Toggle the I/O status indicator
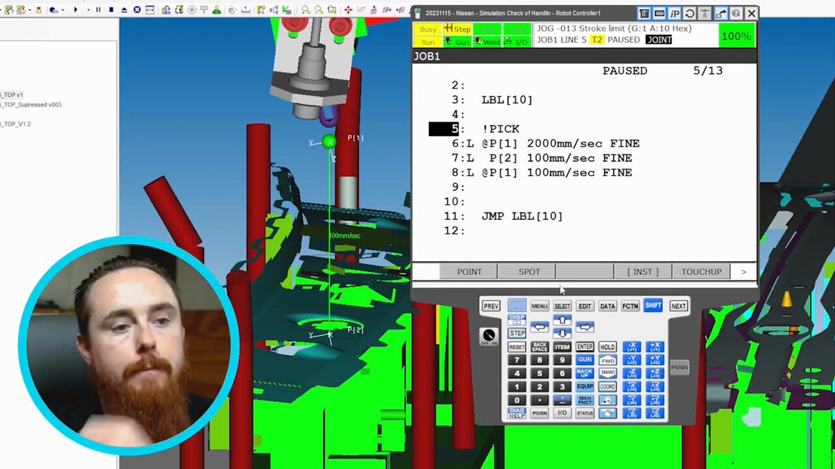835x469 pixels. [x=517, y=42]
